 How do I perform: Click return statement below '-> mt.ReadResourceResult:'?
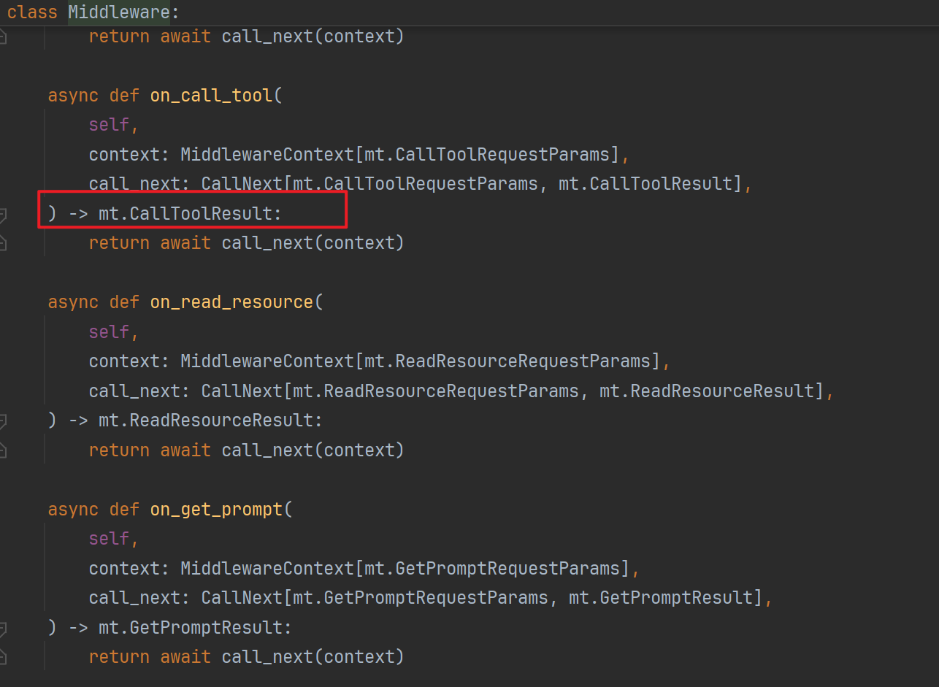pos(246,450)
